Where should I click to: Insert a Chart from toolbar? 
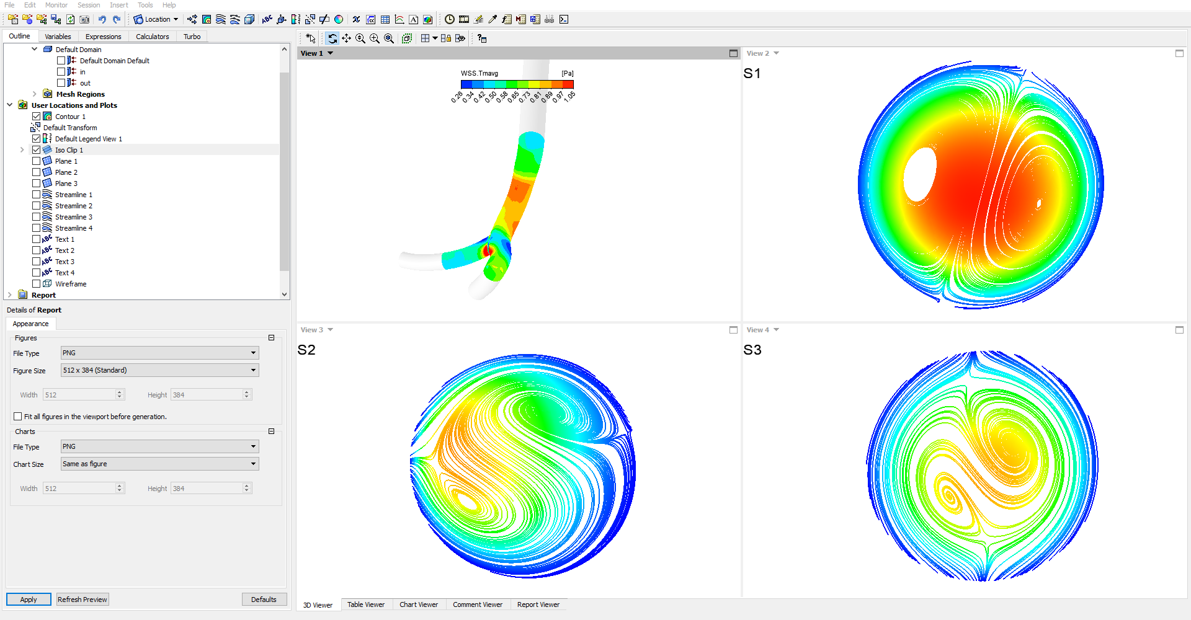(399, 19)
